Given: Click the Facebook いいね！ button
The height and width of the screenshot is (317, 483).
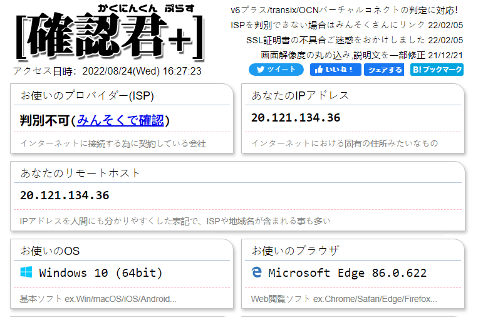Looking at the screenshot, I should coord(335,70).
